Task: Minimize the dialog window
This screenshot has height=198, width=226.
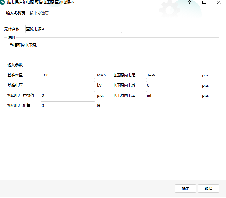Action: (x=189, y=3)
